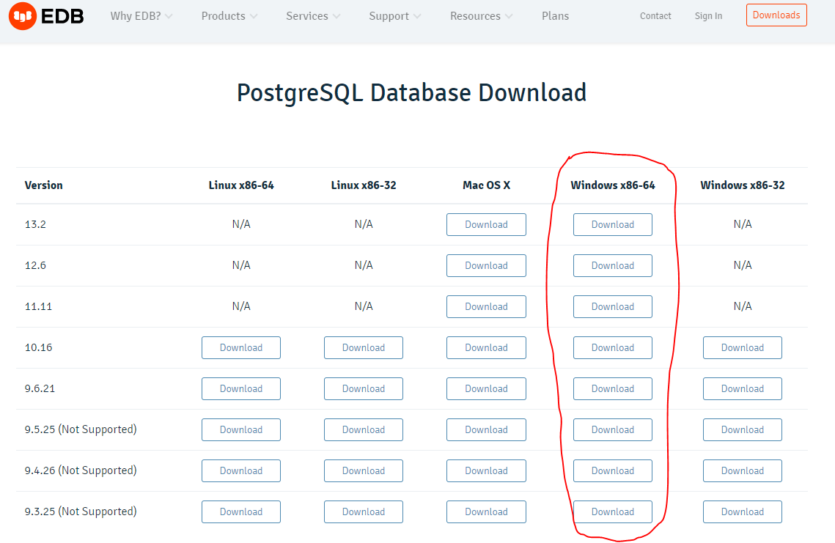Download version 10.16 for Linux x86-64
The height and width of the screenshot is (543, 835).
click(x=241, y=347)
